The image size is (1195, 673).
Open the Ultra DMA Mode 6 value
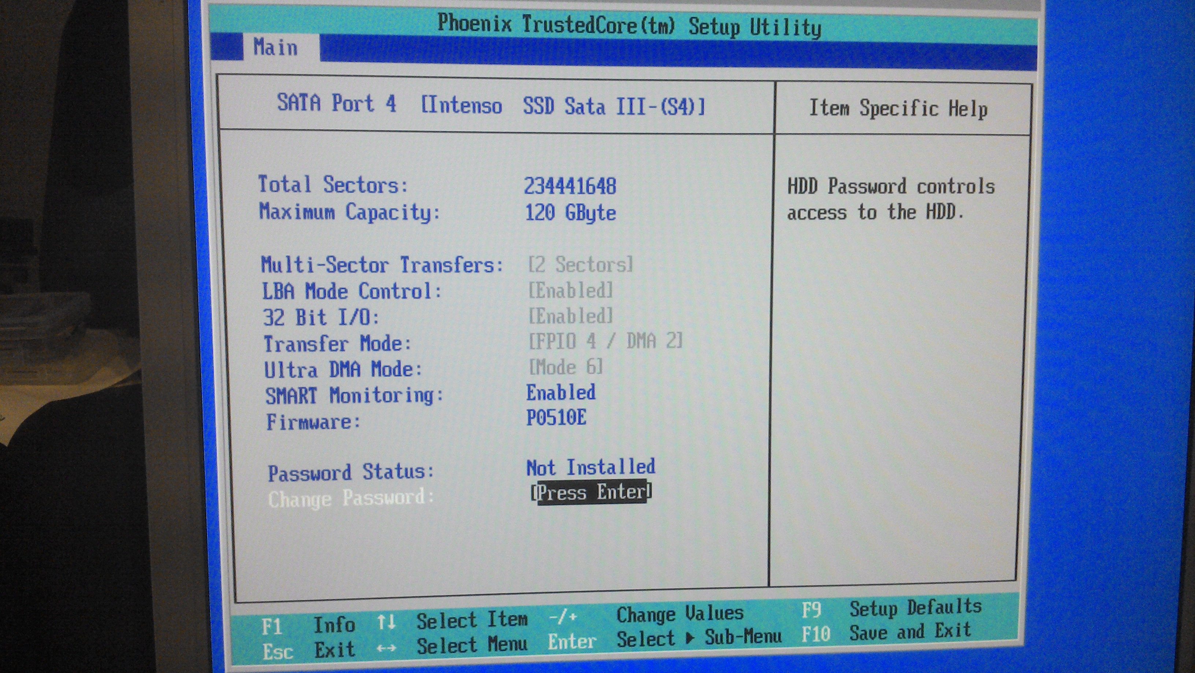(566, 367)
